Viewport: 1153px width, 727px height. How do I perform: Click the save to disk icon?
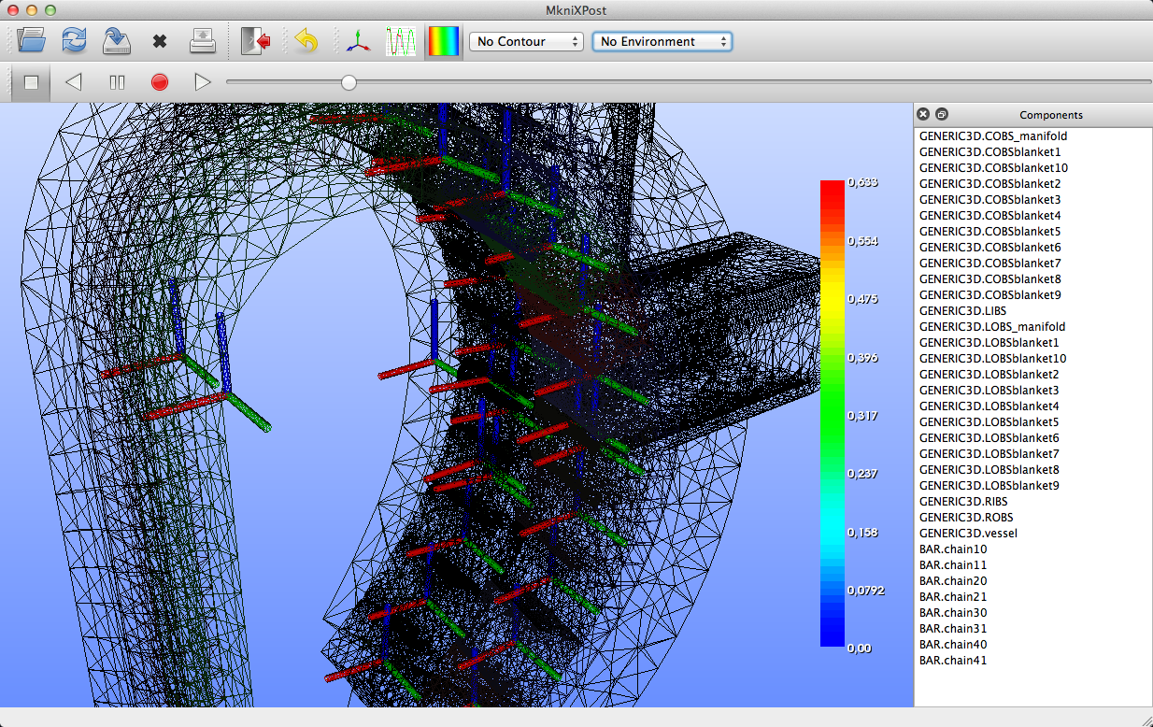(x=116, y=41)
